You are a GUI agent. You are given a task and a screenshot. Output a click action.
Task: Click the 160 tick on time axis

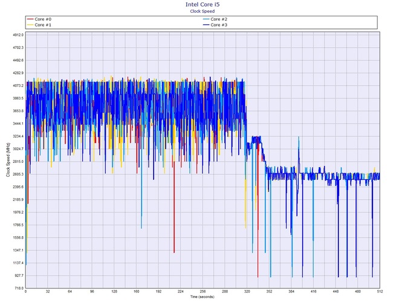[x=137, y=291]
